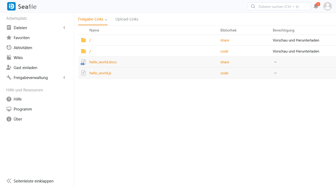Open Wikis via its sidebar icon
The image size is (336, 189).
(x=9, y=58)
